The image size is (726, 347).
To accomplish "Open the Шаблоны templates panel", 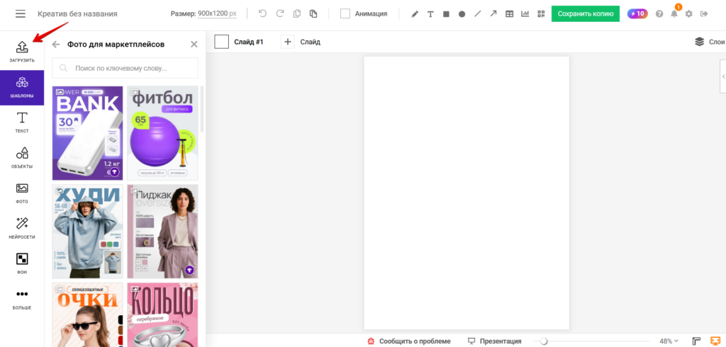I will pos(22,87).
